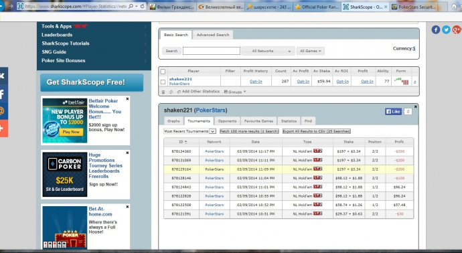This screenshot has height=253, width=462.
Task: Click ST2 badge in tournament 878134260 row
Action: click(x=317, y=151)
